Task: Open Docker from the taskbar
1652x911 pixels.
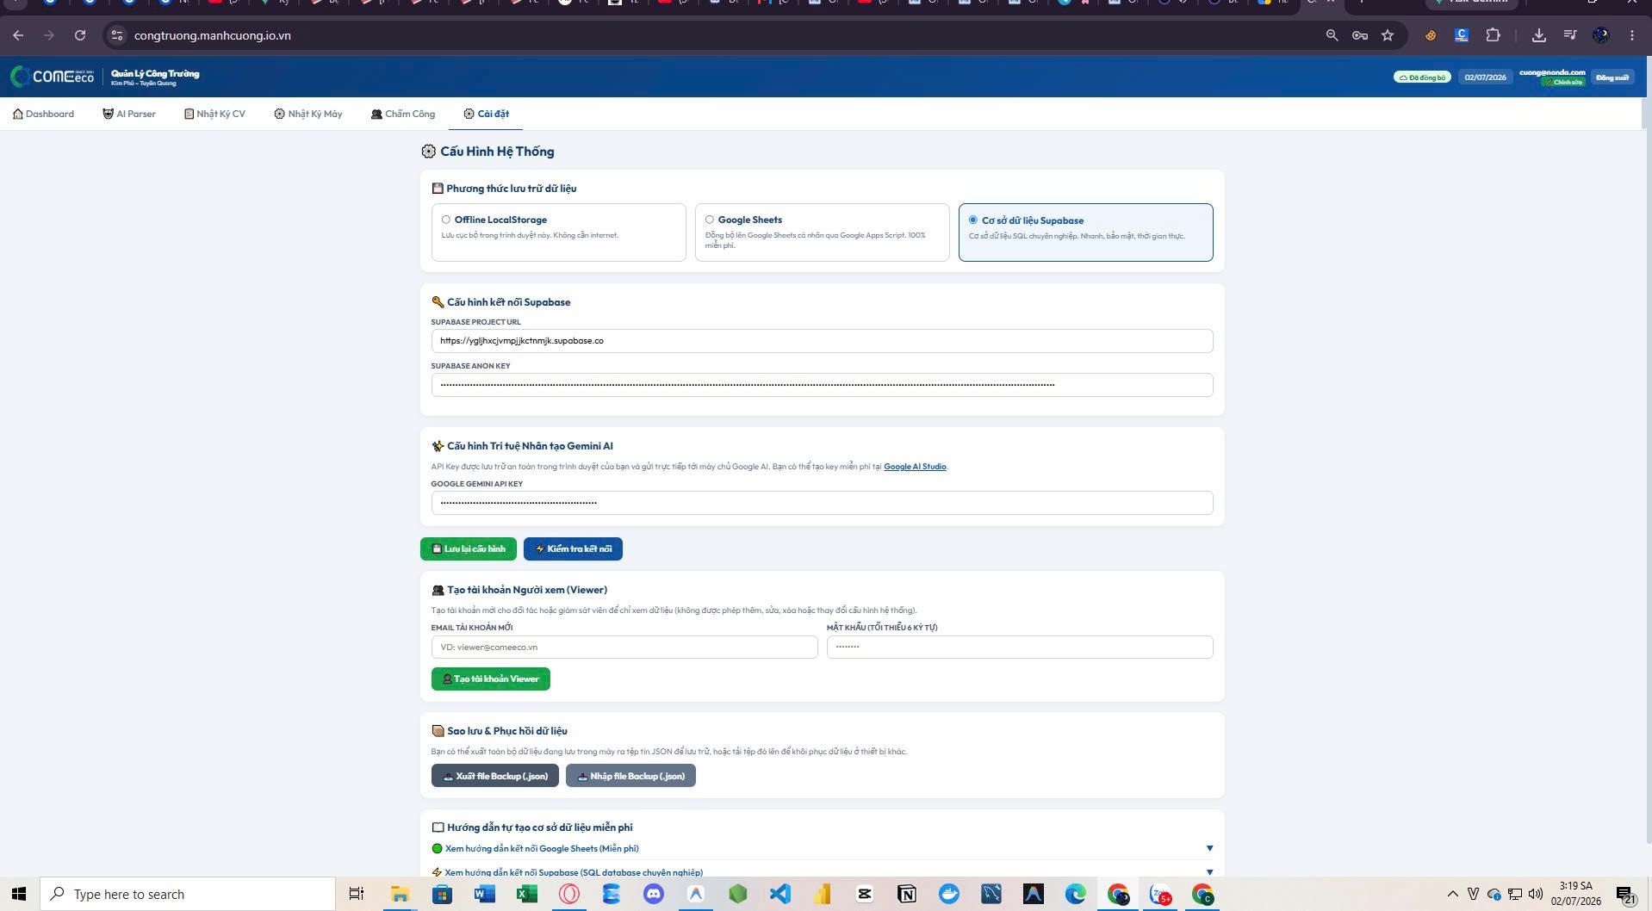Action: click(948, 894)
